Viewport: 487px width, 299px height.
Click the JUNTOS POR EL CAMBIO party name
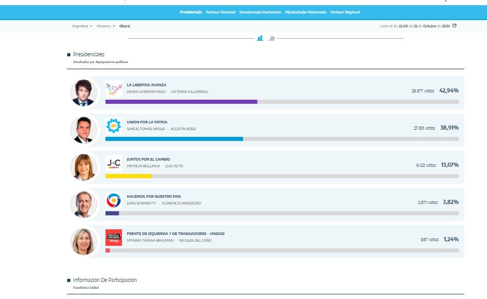[148, 160]
